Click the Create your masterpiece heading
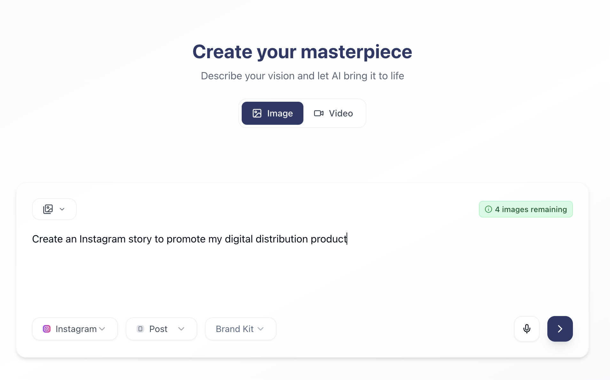Viewport: 610px width, 380px height. pos(302,51)
